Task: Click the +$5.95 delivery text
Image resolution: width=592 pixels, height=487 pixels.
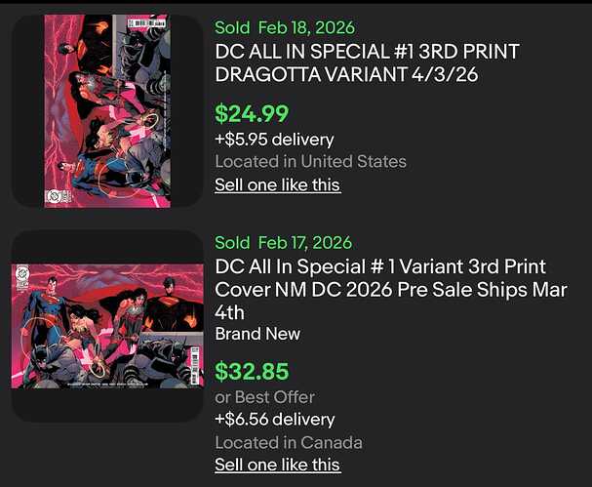Action: (274, 140)
